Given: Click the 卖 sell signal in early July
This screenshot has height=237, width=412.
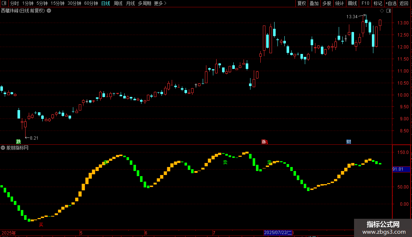Looking at the screenshot, I should [225, 162].
